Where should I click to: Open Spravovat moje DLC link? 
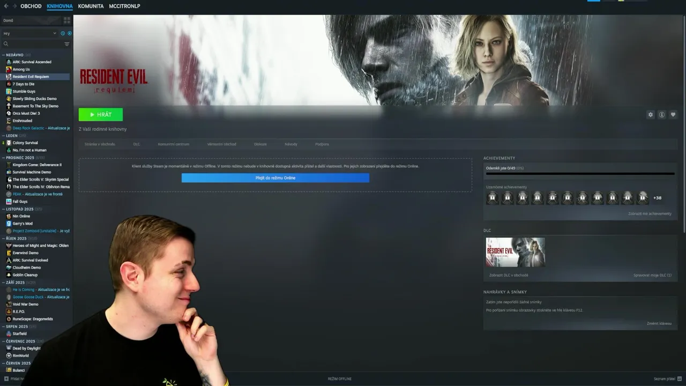(x=652, y=276)
